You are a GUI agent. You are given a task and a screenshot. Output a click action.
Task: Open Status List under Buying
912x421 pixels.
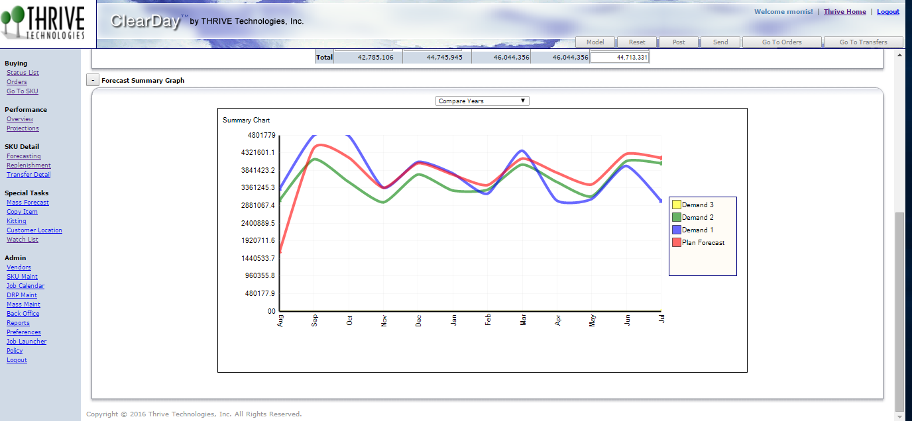[23, 73]
